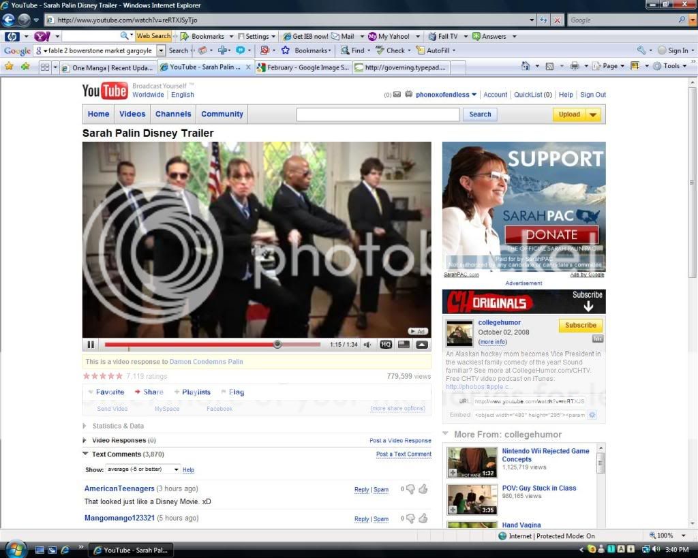698x558 pixels.
Task: Open the Upload button dropdown arrow
Action: (593, 114)
